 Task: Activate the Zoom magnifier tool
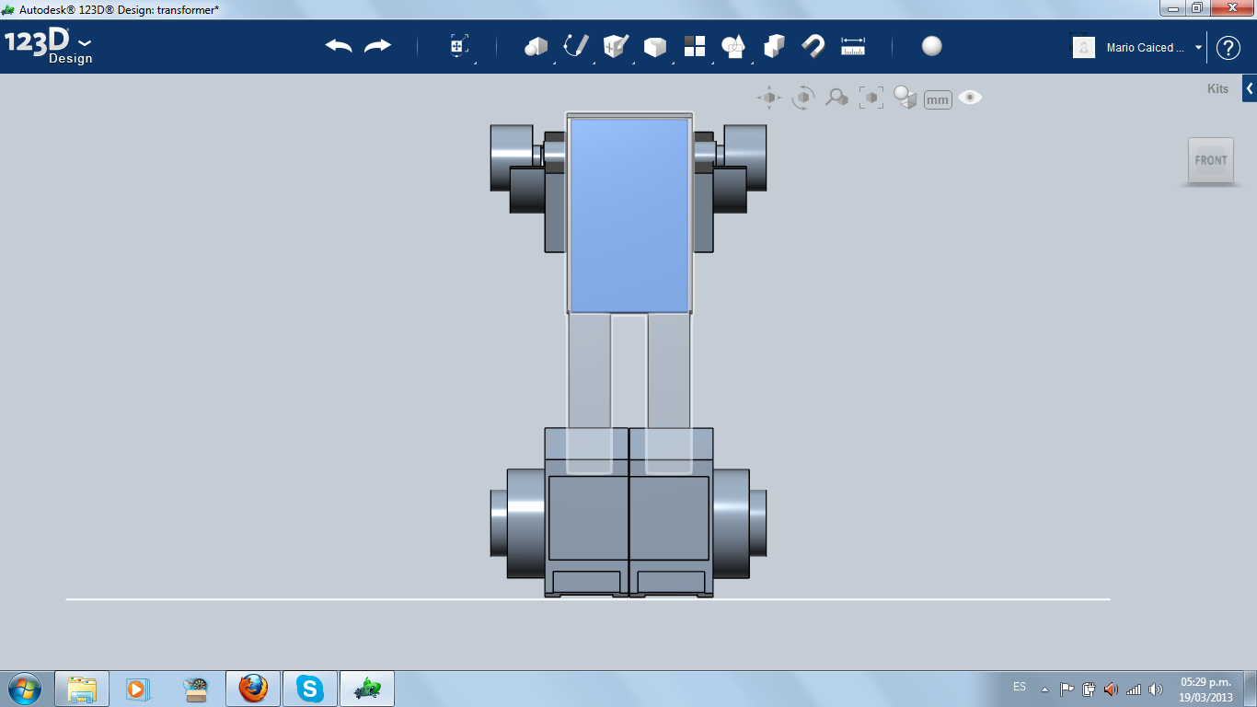[x=836, y=98]
